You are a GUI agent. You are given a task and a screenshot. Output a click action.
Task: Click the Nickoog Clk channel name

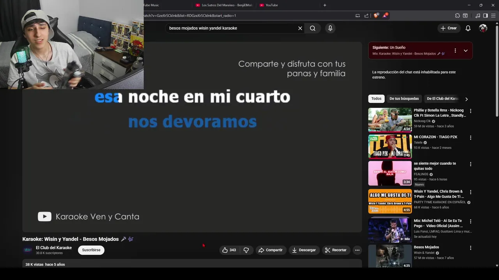tap(422, 121)
